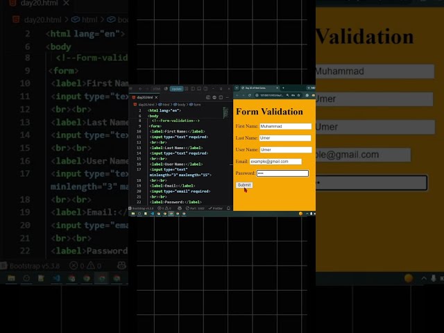The width and height of the screenshot is (444, 333).
Task: Select form element in the breadcrumb
Action: click(195, 105)
